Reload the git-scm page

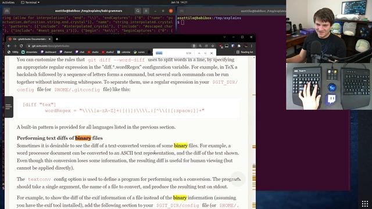pyautogui.click(x=22, y=46)
